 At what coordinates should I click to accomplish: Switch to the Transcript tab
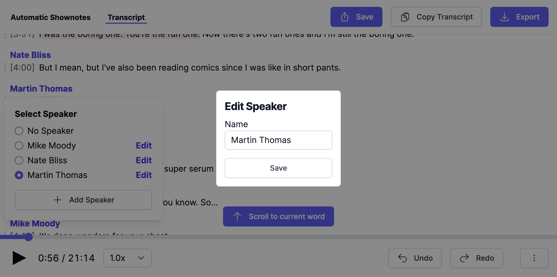[126, 17]
